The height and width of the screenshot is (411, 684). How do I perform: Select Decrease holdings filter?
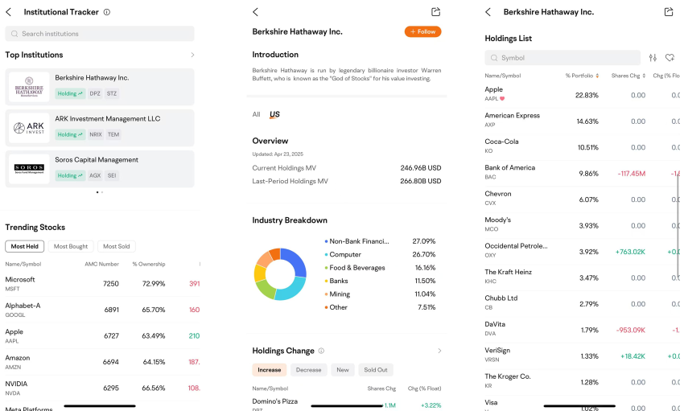[x=308, y=370]
